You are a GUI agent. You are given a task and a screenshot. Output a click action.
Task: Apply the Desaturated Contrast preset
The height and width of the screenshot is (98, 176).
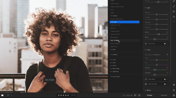pos(117,19)
